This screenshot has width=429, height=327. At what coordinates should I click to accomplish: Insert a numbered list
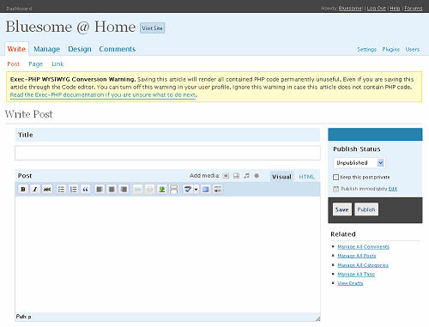click(x=73, y=190)
